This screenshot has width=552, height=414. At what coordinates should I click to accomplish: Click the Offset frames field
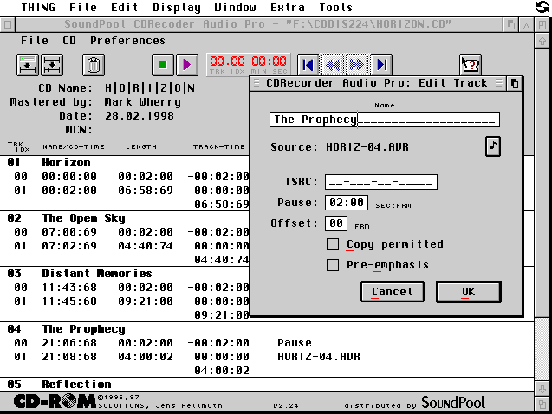(336, 223)
